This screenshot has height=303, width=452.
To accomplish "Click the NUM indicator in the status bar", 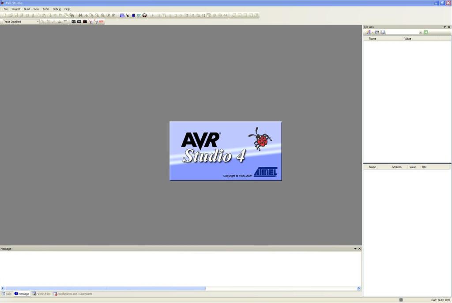I will (441, 300).
